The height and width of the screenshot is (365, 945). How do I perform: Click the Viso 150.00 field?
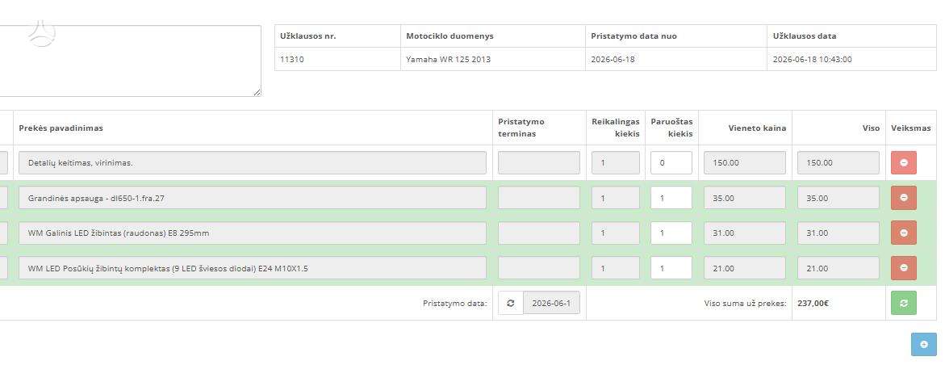point(838,163)
